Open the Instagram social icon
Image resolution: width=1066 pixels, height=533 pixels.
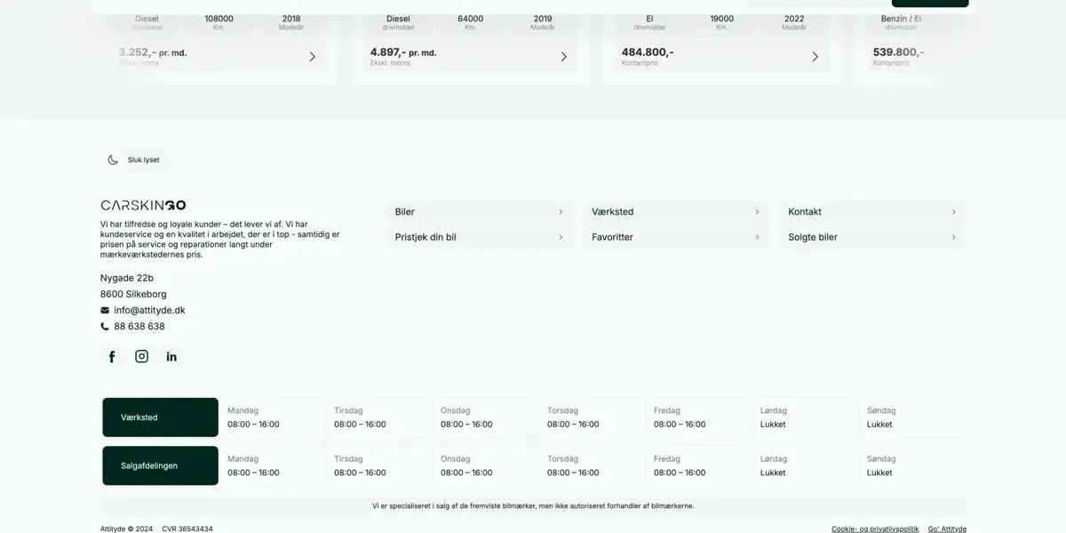point(141,356)
